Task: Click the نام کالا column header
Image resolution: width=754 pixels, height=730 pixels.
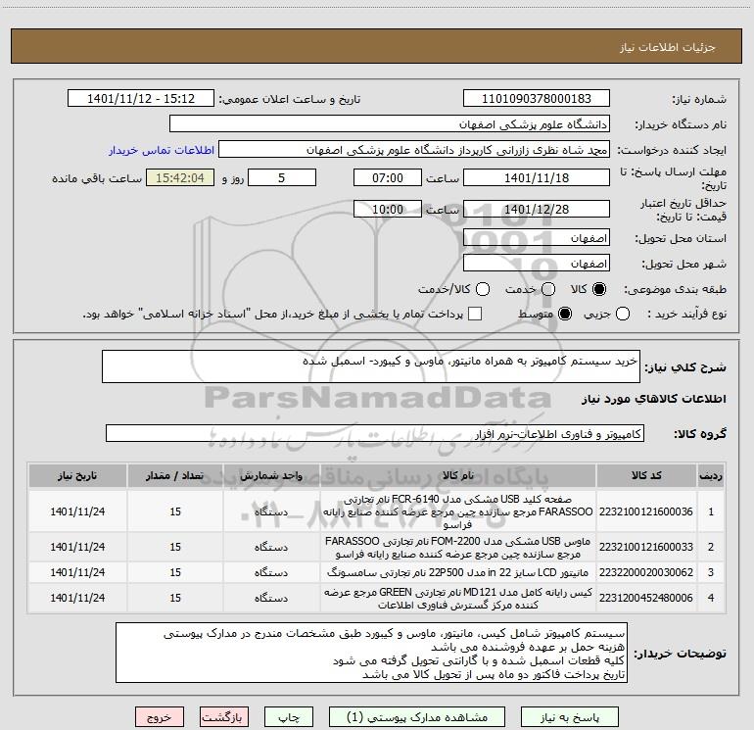Action: (458, 476)
